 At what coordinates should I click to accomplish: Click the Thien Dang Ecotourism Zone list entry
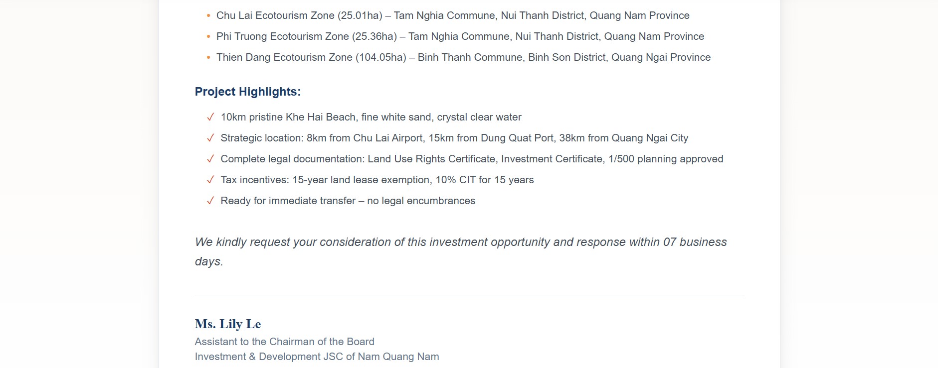[x=463, y=57]
